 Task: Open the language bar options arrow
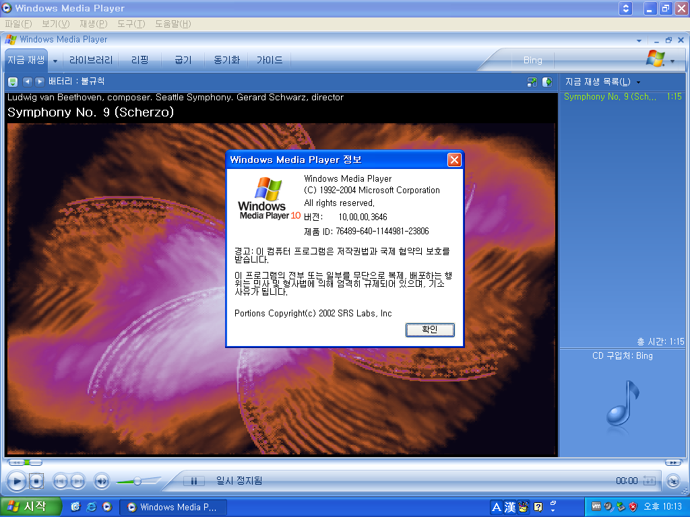coord(553,511)
